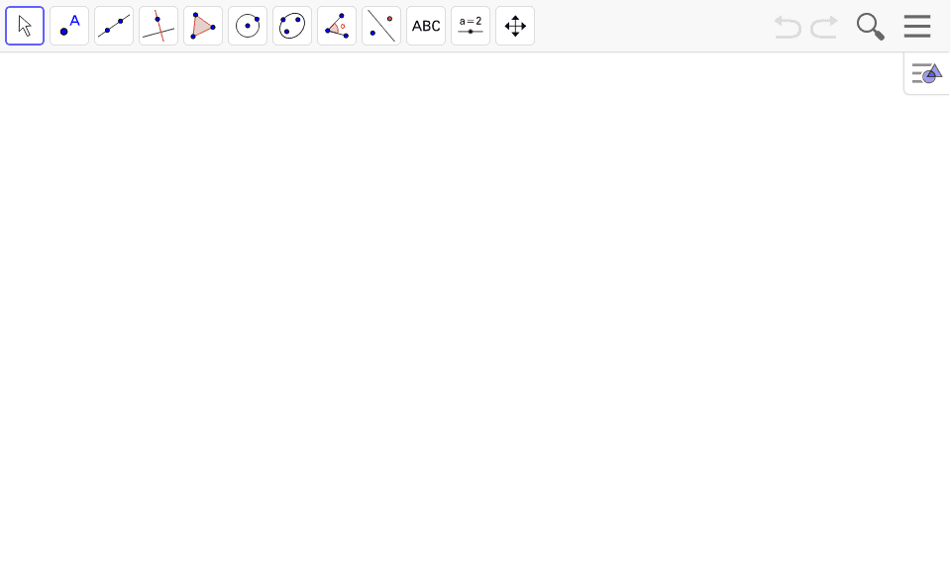Select the Ellipse conic tool
The height and width of the screenshot is (564, 951).
292,26
